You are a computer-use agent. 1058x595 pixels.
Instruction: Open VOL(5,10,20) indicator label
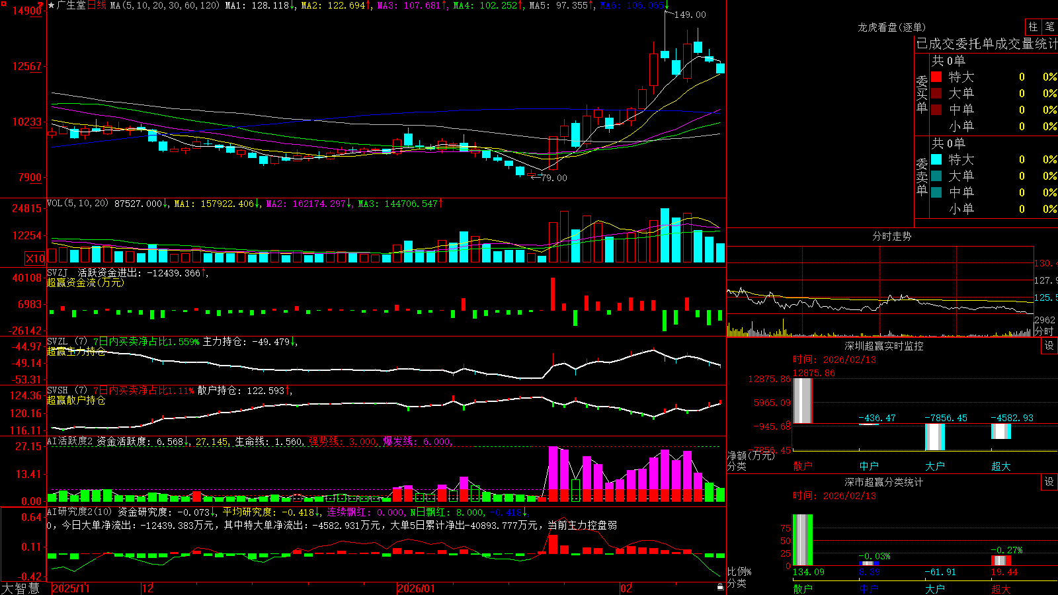coord(77,204)
